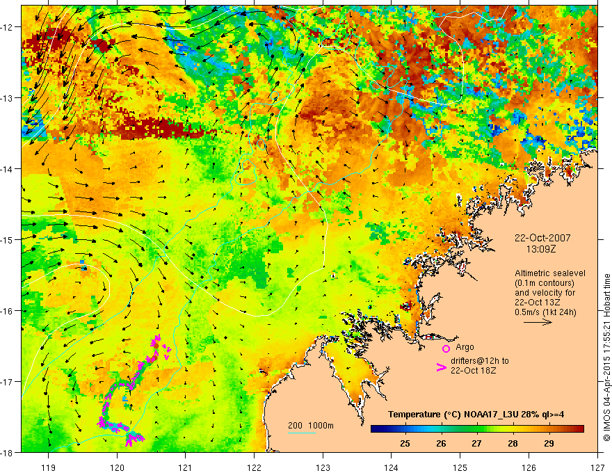Screen dimensions: 612x473
Task: Click the latitude axis label -15
Action: click(x=8, y=239)
